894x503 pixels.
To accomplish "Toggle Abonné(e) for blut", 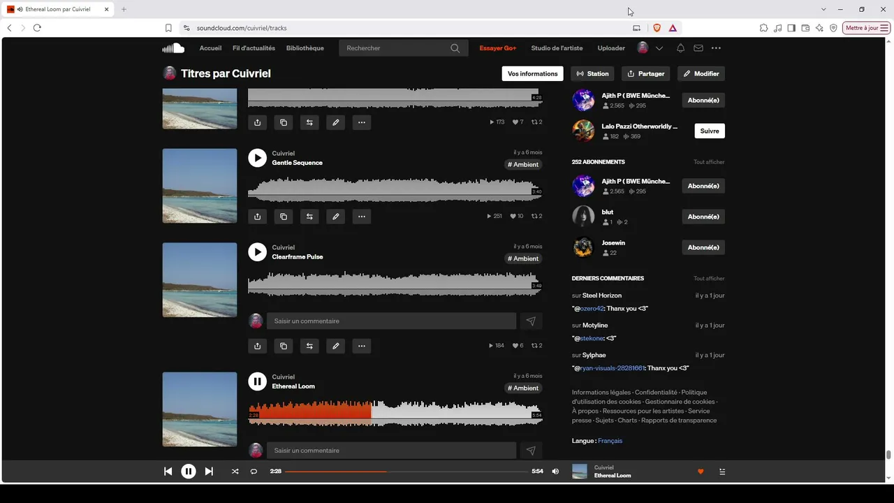I will [703, 217].
